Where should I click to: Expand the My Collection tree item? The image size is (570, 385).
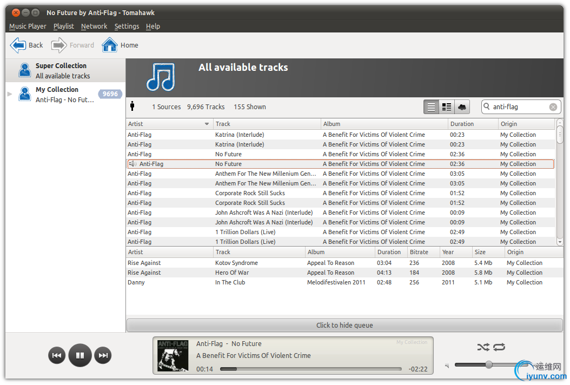(10, 94)
